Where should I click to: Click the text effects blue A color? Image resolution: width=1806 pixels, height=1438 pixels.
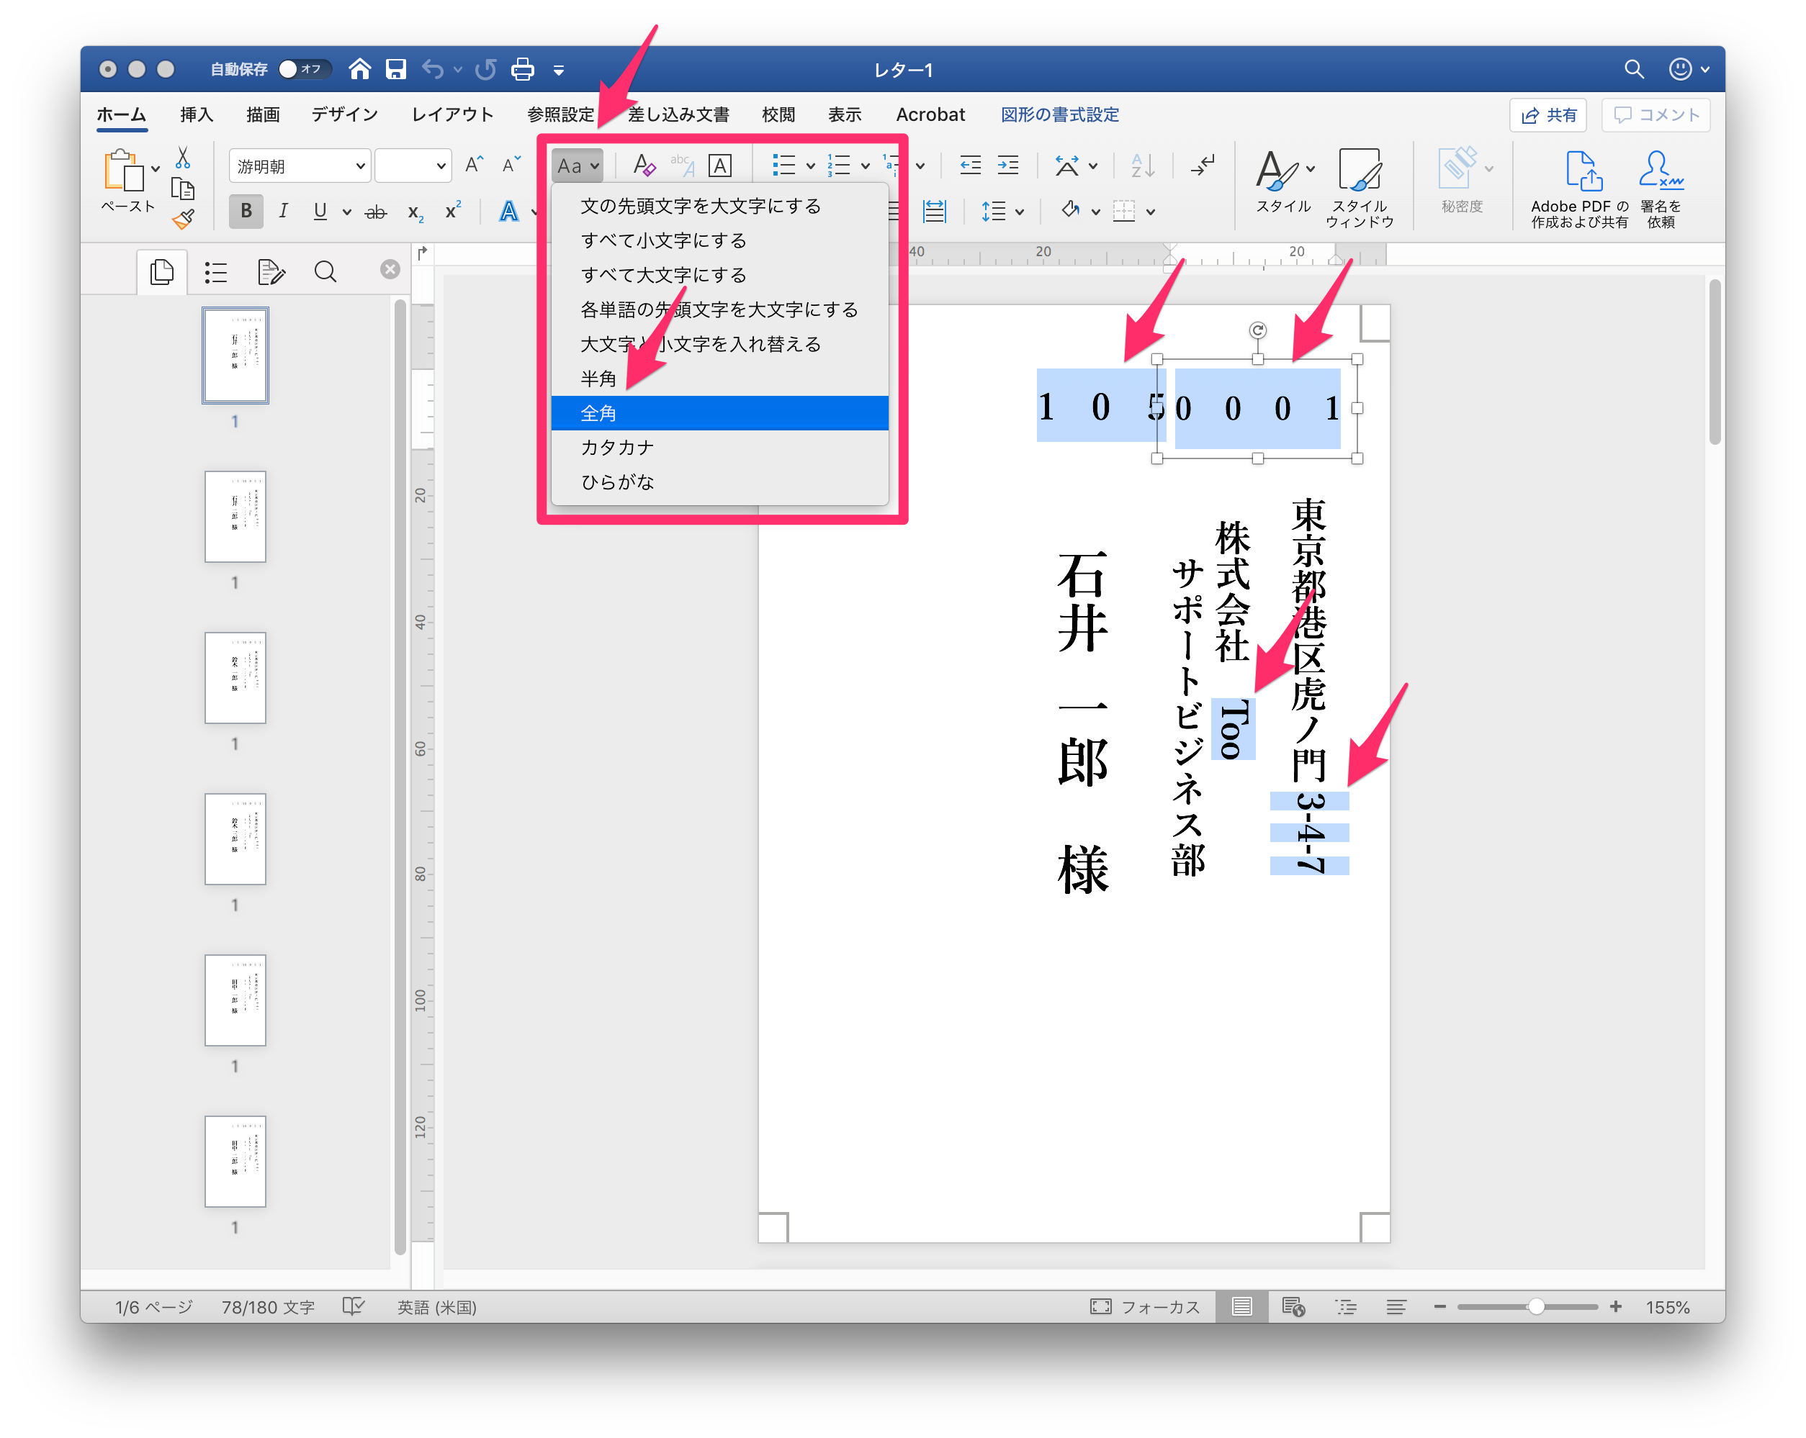click(508, 212)
